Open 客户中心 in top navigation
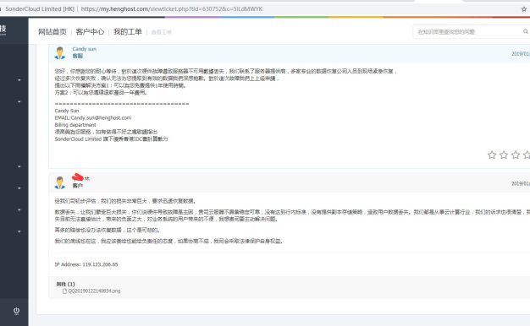 tap(90, 32)
